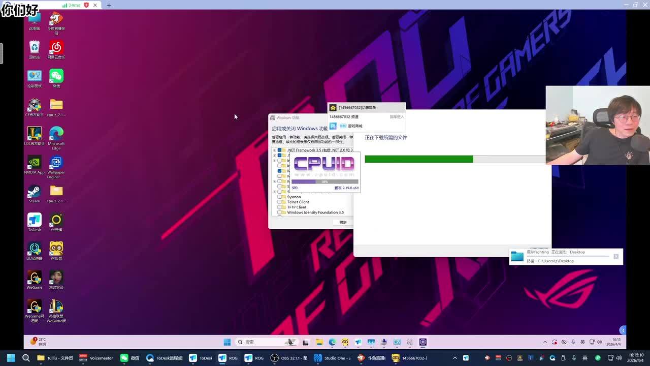Switch to 1456667032 YY taskbar item

(409, 358)
